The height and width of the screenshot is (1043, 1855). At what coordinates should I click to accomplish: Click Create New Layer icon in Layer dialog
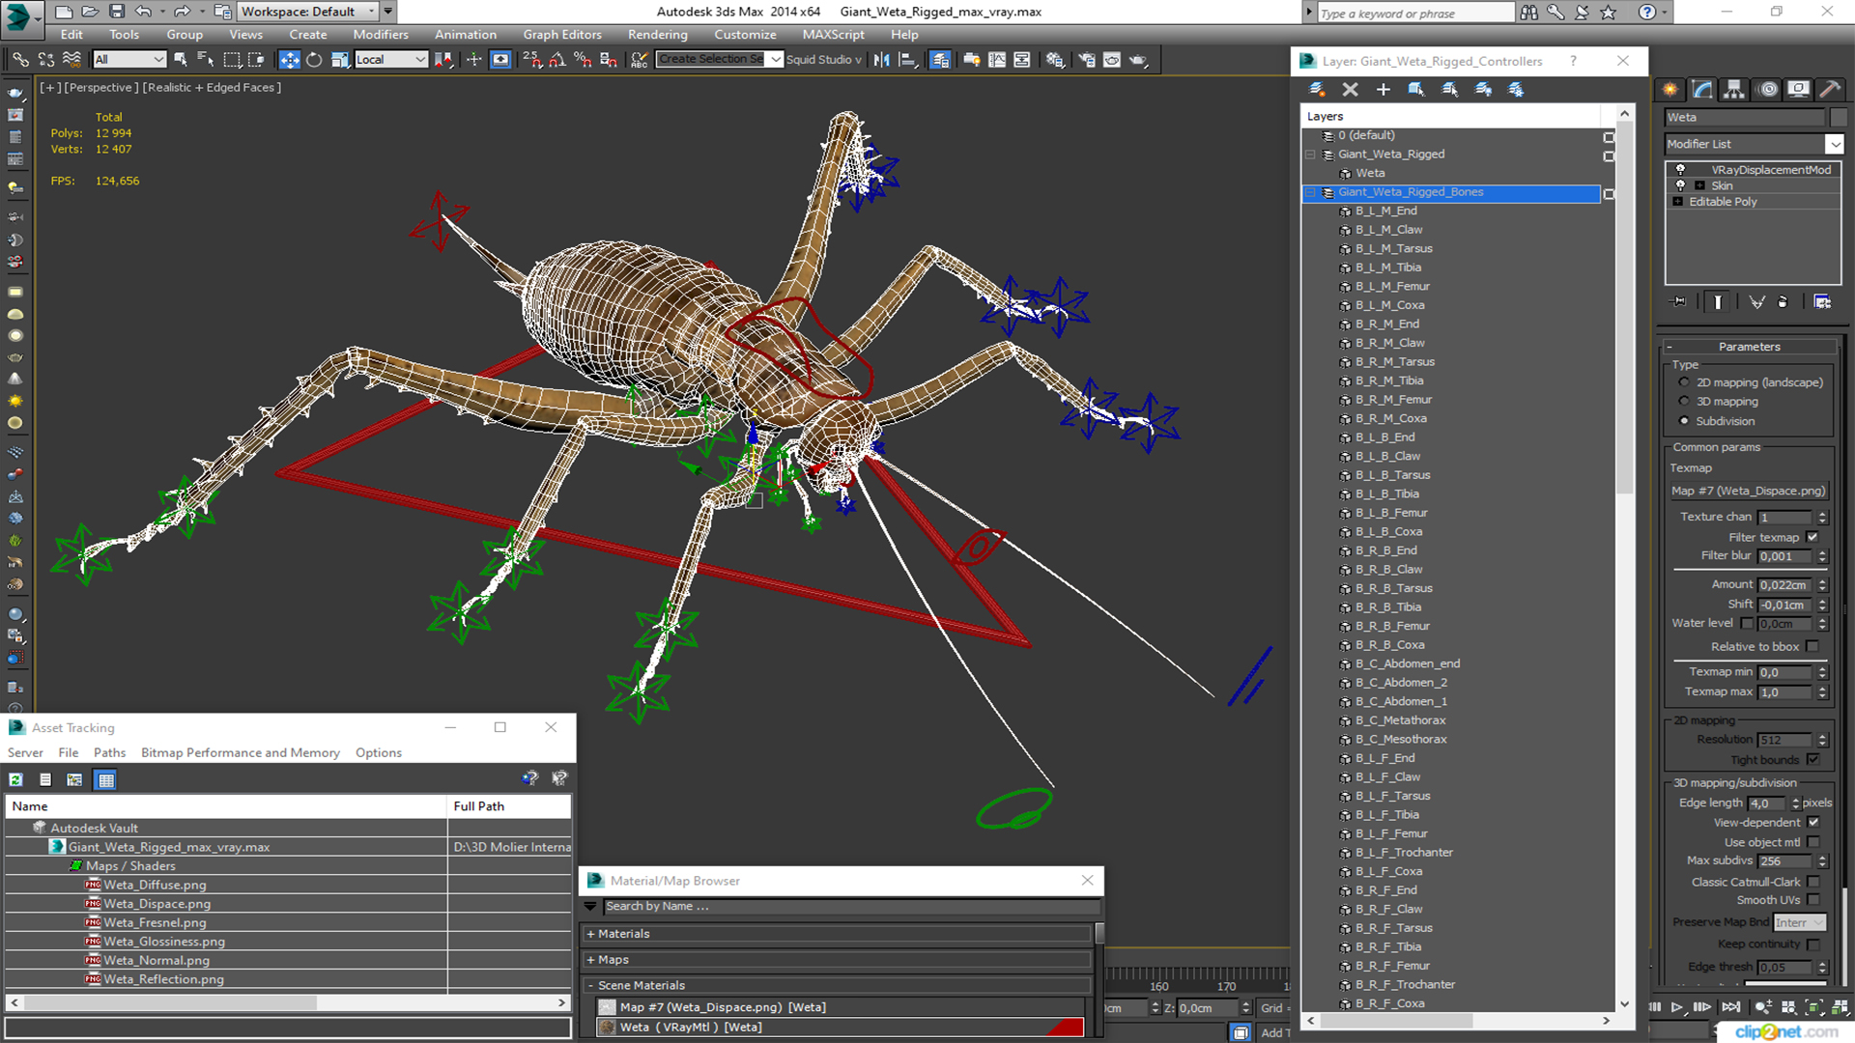point(1317,90)
